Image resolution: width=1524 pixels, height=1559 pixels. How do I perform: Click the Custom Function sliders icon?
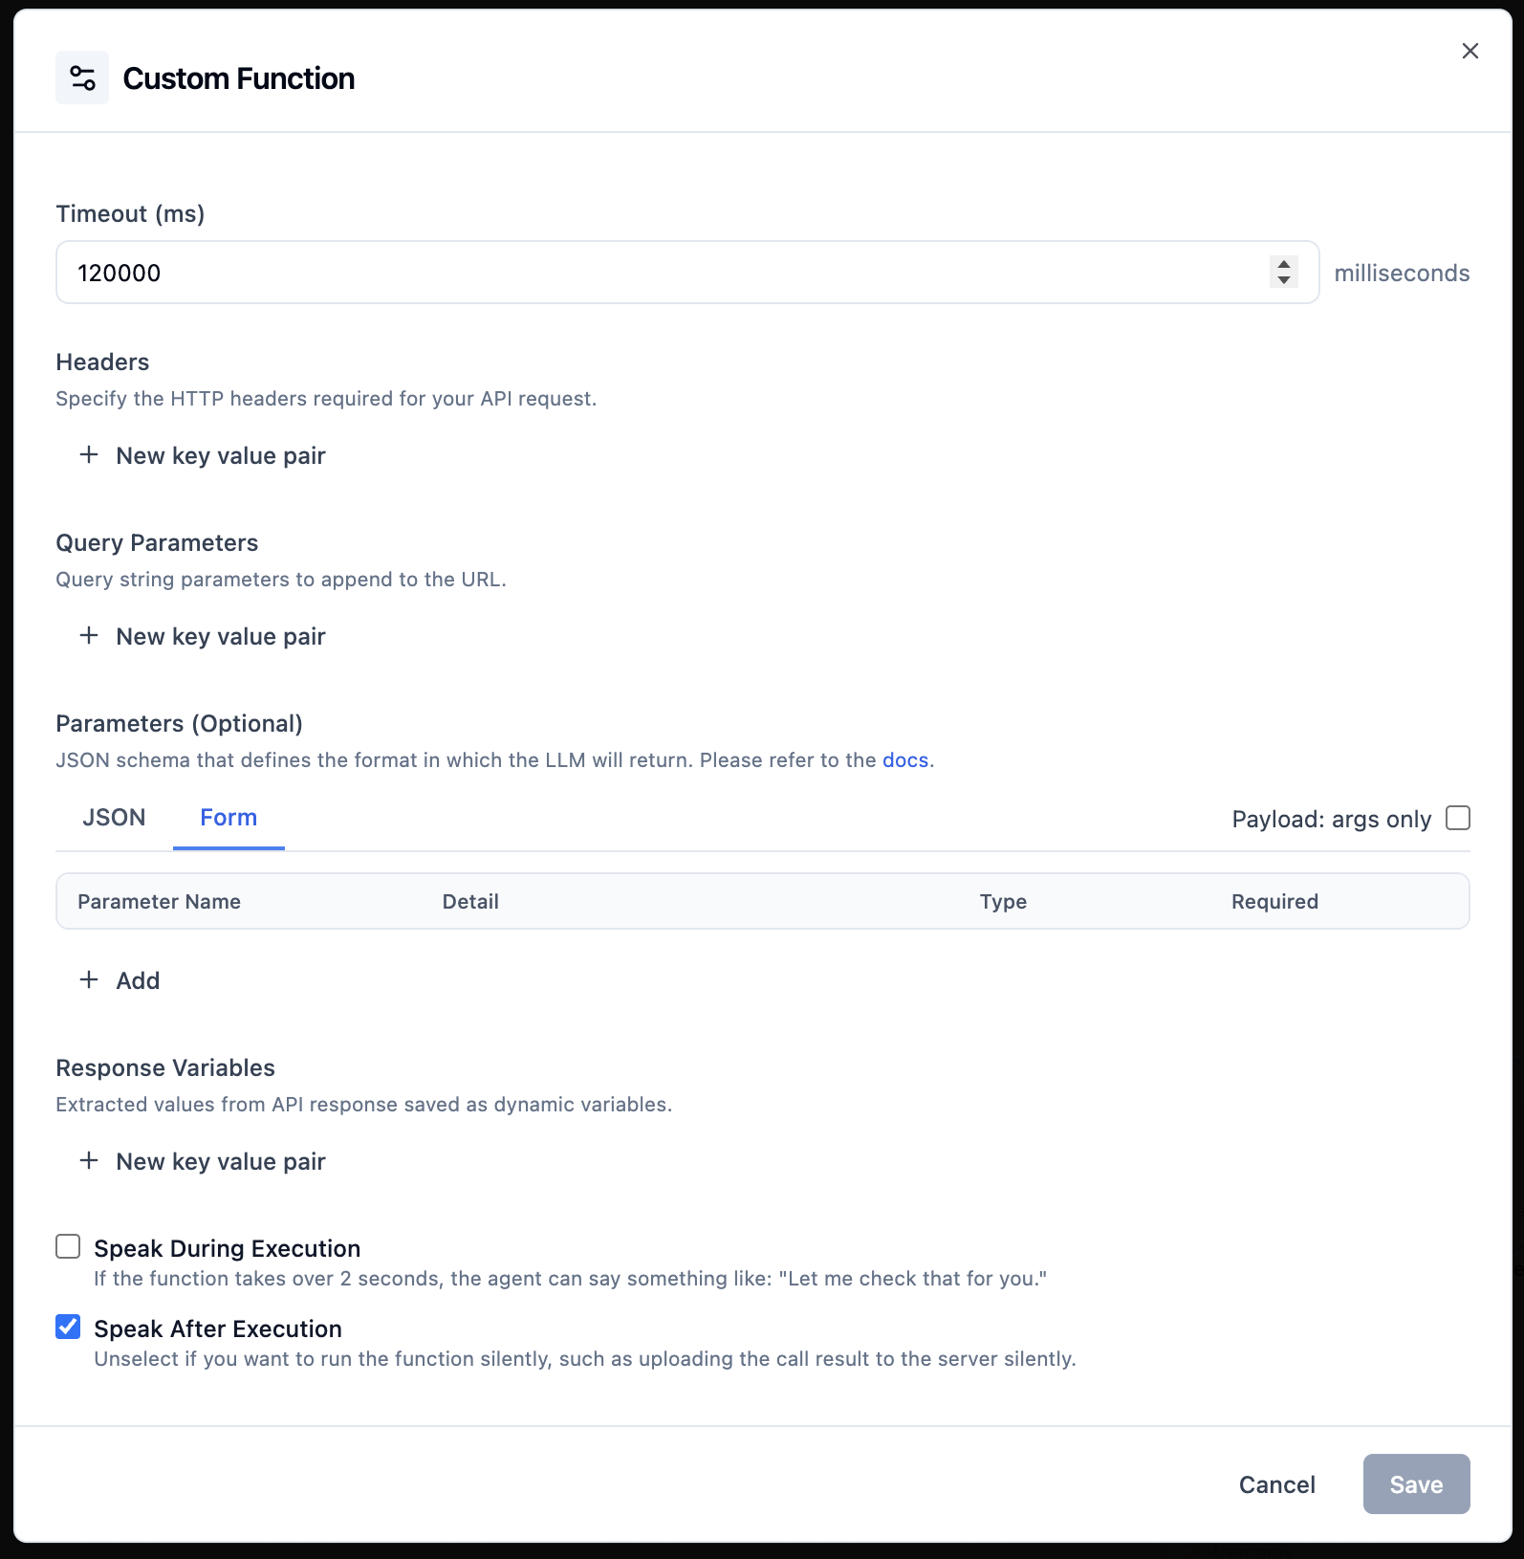(82, 77)
